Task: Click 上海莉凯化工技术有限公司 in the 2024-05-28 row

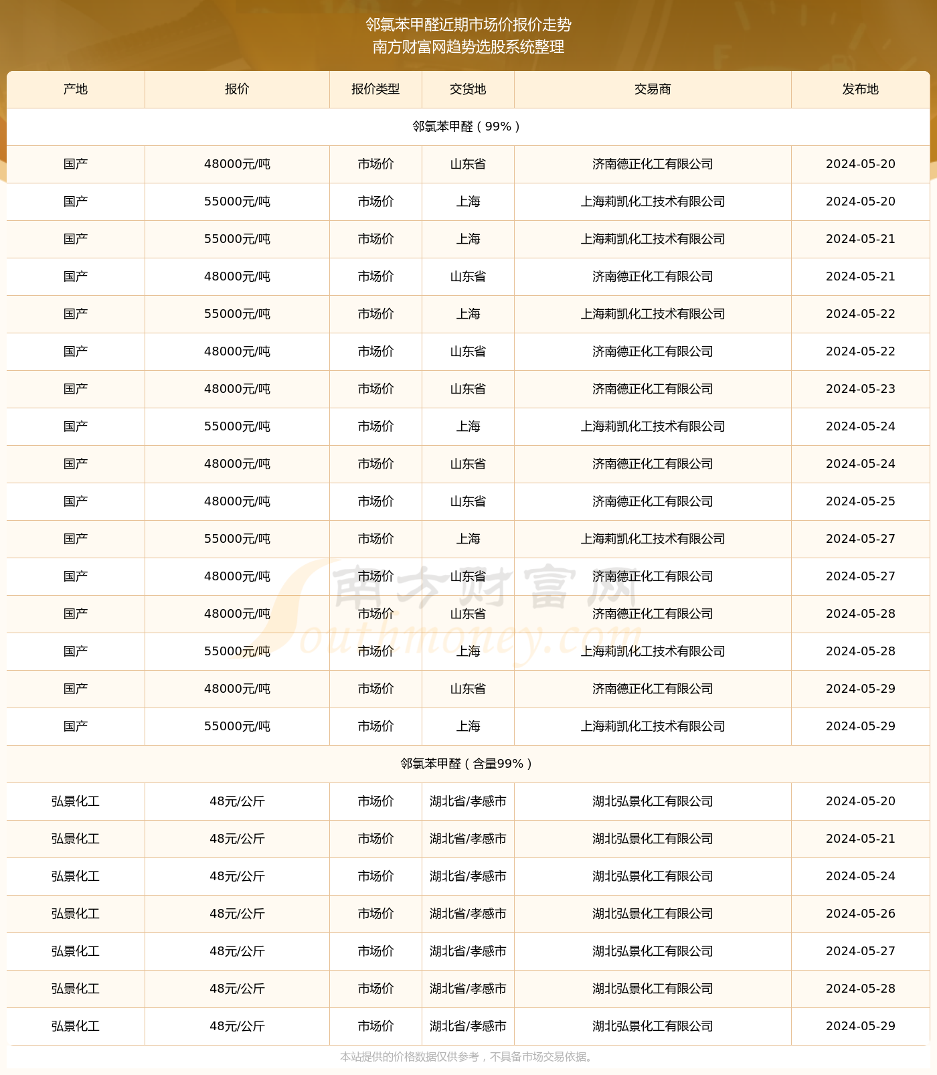Action: click(653, 651)
